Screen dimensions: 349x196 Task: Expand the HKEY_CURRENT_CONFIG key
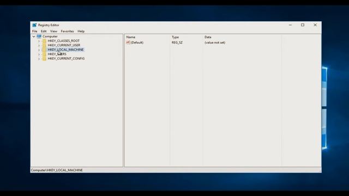(x=39, y=59)
